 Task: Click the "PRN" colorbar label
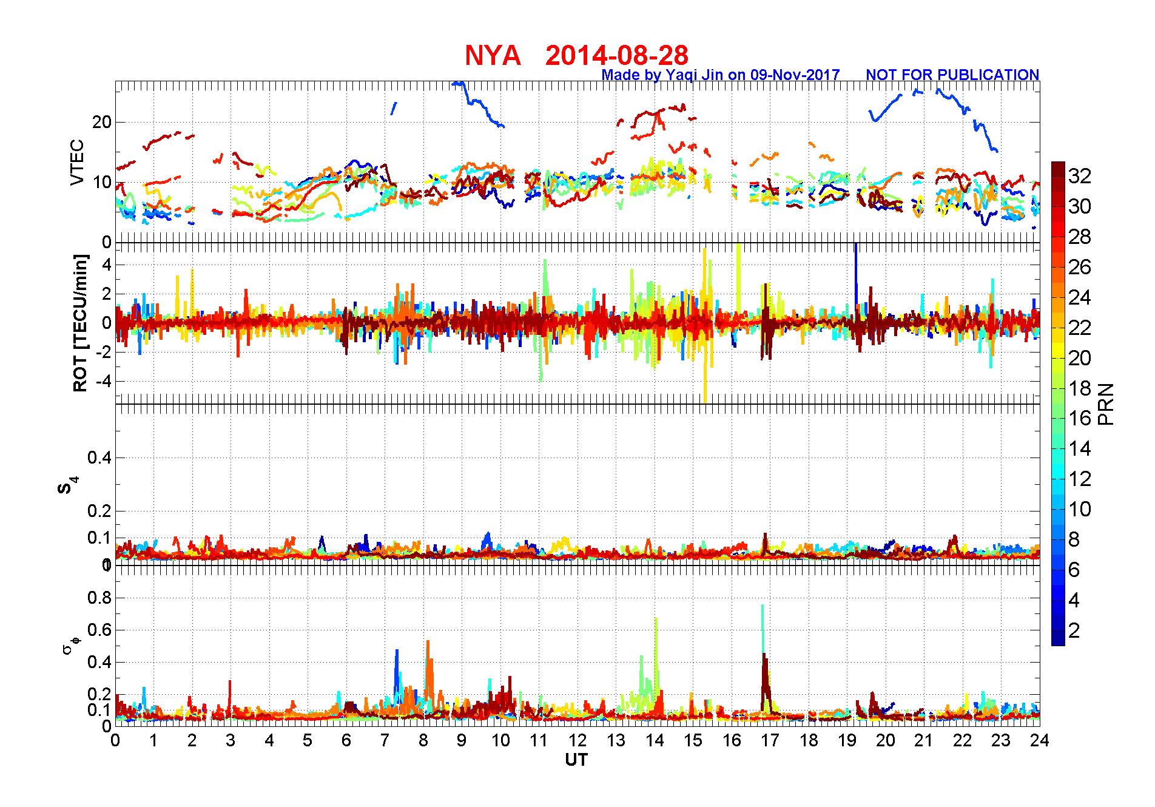pyautogui.click(x=1106, y=403)
